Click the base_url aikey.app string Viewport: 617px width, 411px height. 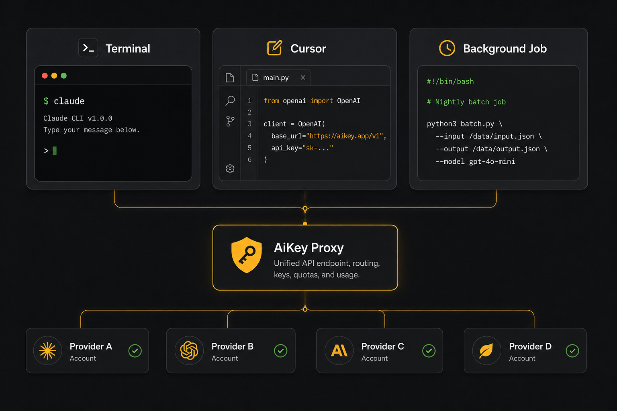click(345, 136)
